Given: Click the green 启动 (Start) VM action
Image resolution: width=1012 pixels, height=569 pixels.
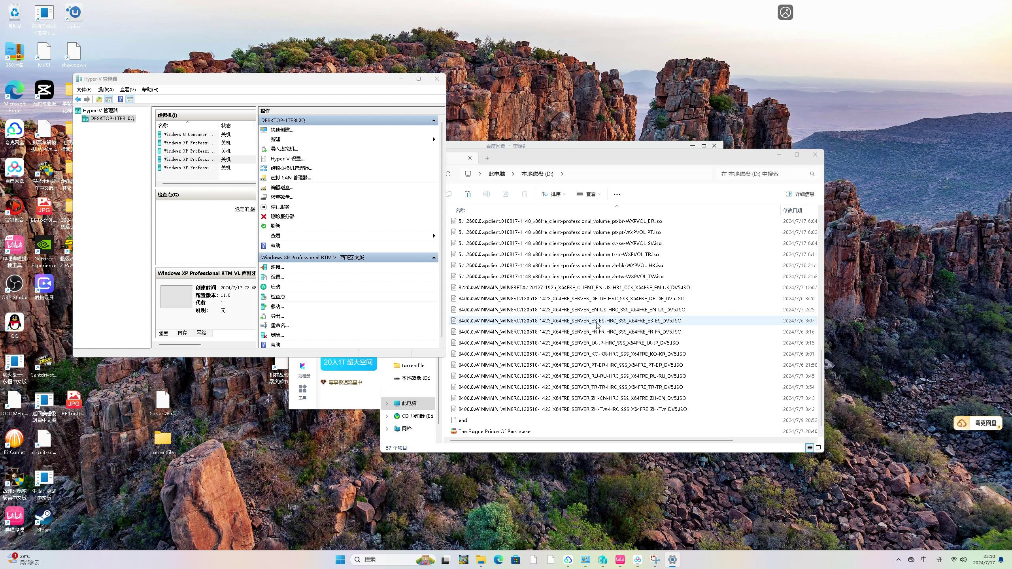Looking at the screenshot, I should tap(275, 287).
